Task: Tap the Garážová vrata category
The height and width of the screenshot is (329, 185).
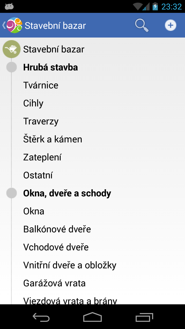Action: pyautogui.click(x=54, y=283)
